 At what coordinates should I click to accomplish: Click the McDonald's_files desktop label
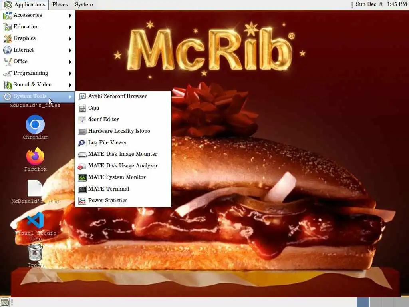coord(35,105)
